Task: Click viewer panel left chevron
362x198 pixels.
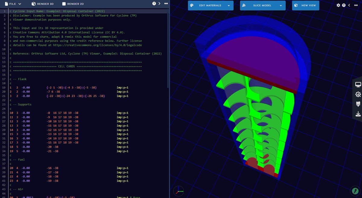Action: click(349, 5)
